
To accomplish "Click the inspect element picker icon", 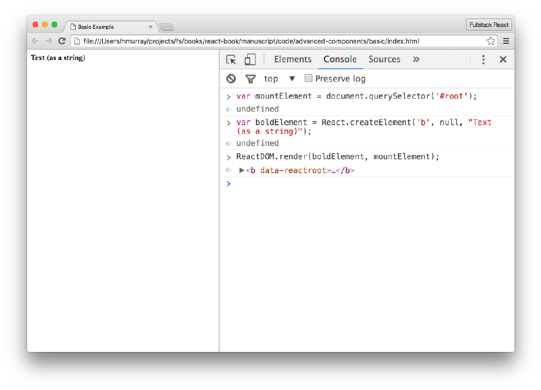I will pyautogui.click(x=231, y=59).
